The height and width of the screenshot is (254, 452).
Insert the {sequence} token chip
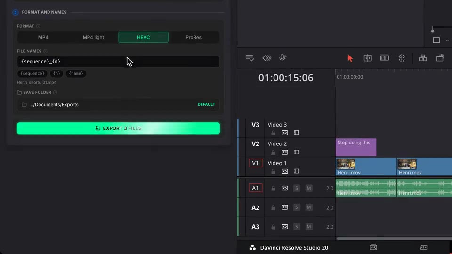tap(32, 73)
